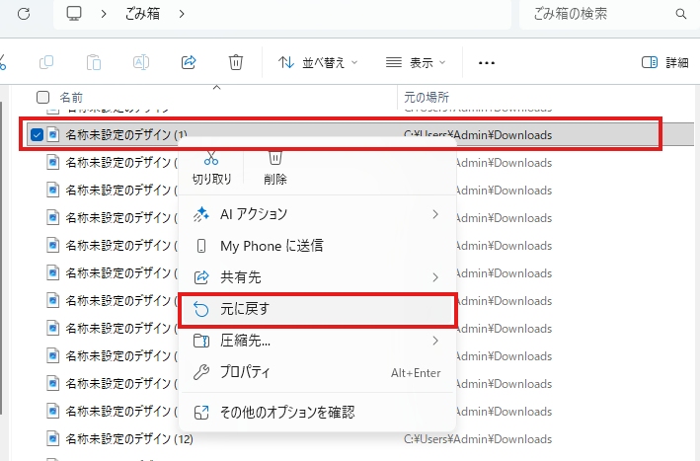This screenshot has height=461, width=700.
Task: Tick the select-all checkbox beside 名前
Action: (42, 98)
